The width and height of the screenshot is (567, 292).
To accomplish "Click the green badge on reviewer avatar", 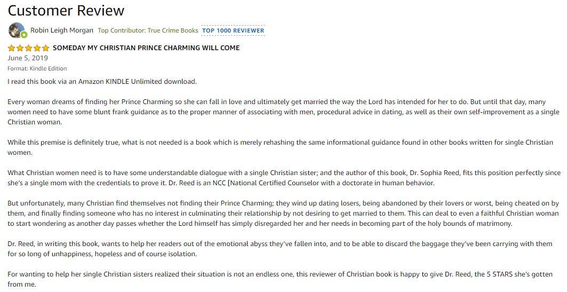I will pos(23,35).
